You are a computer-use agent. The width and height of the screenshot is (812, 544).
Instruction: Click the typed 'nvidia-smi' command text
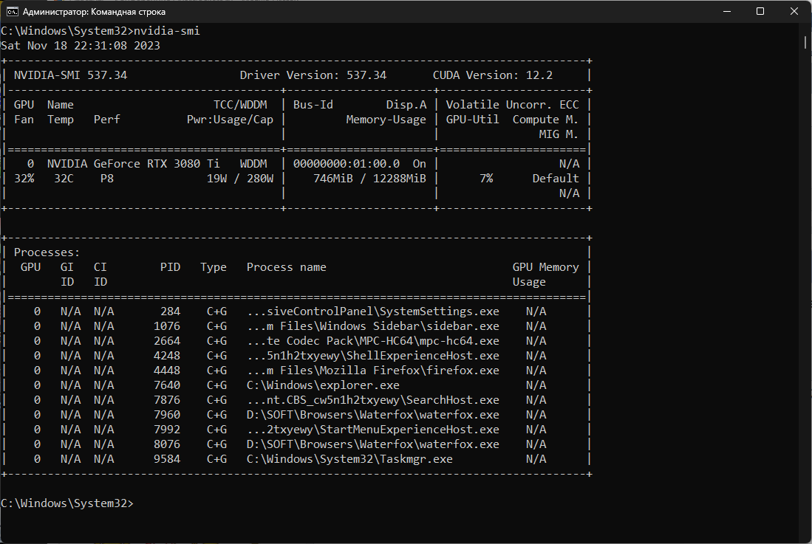click(166, 31)
